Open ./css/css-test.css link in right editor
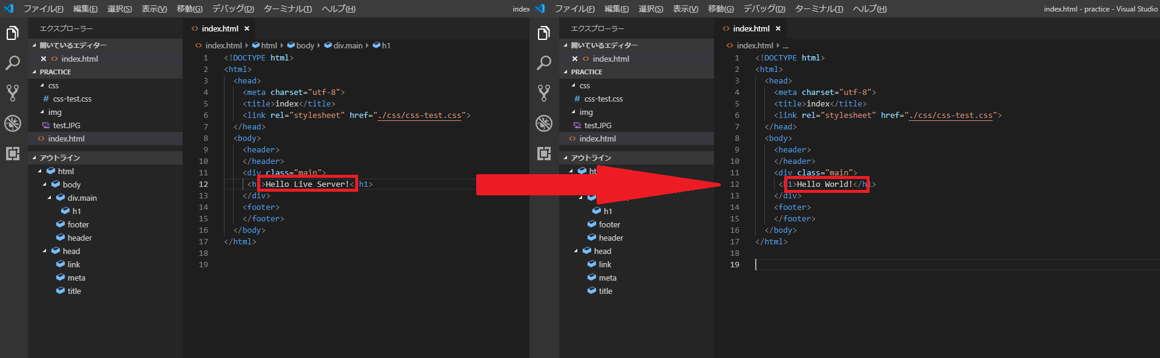Viewport: 1160px width, 358px height. 951,115
